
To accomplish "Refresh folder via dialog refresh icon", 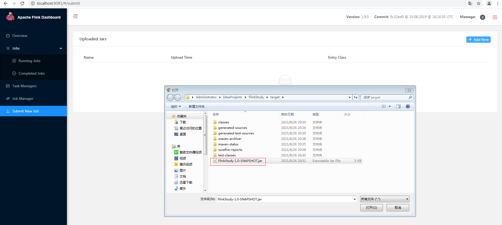I will tap(356, 97).
